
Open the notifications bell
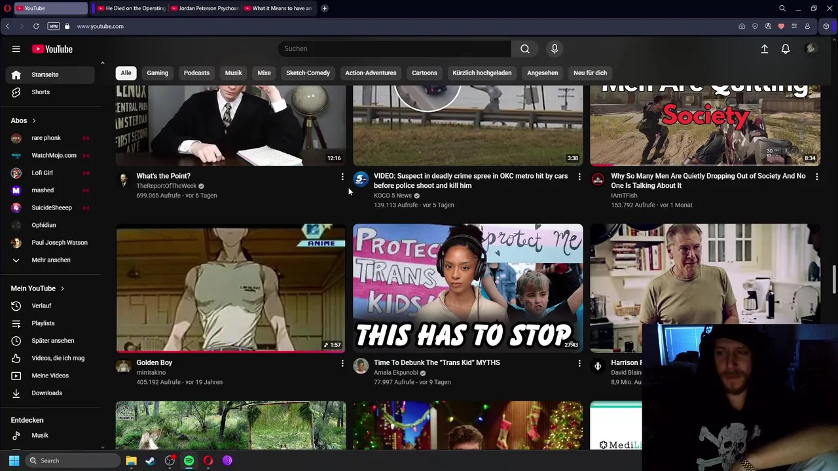(x=786, y=48)
